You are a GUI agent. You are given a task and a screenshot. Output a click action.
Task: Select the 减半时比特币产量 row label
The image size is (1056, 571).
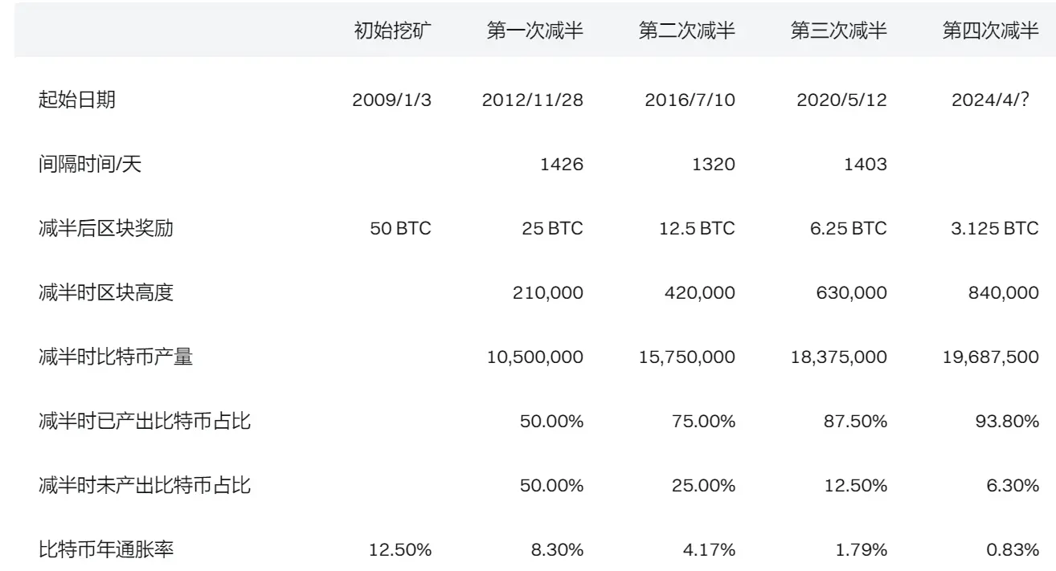point(116,357)
